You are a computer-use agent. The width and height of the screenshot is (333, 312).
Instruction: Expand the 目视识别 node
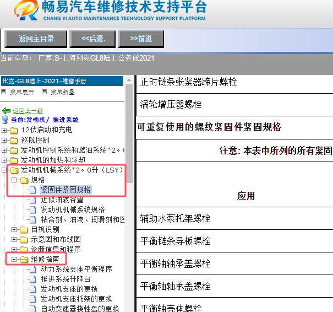click(14, 229)
